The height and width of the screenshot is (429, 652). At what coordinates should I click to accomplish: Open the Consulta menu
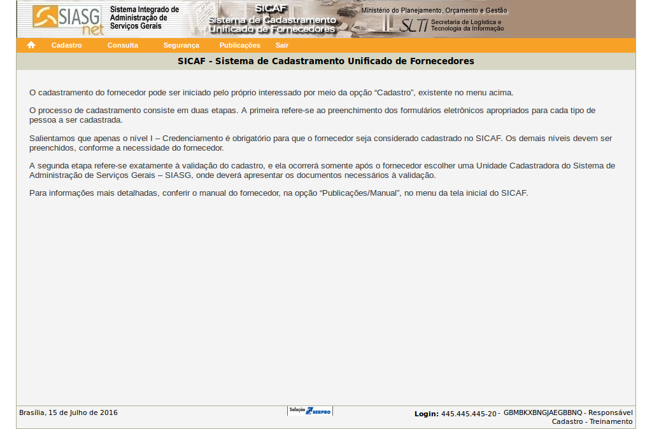[123, 45]
